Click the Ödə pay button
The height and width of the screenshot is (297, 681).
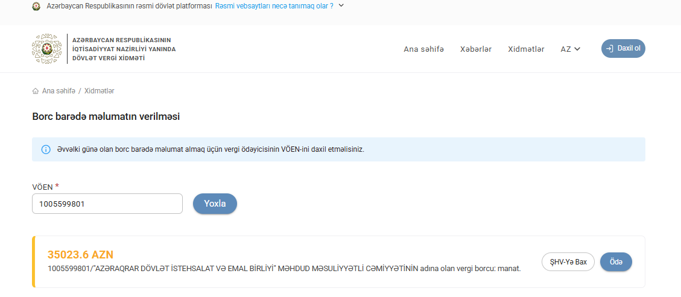(616, 262)
